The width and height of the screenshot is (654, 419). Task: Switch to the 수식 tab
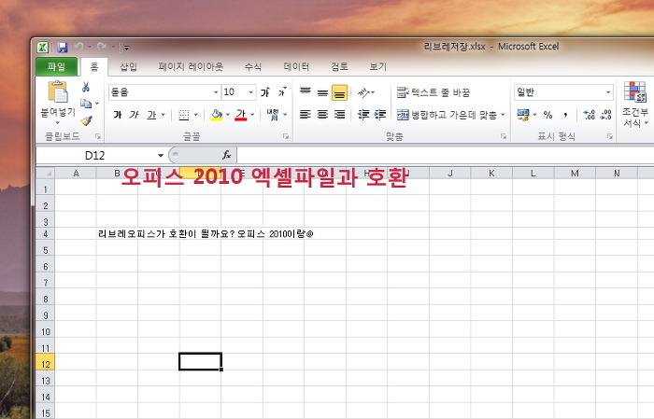(253, 66)
